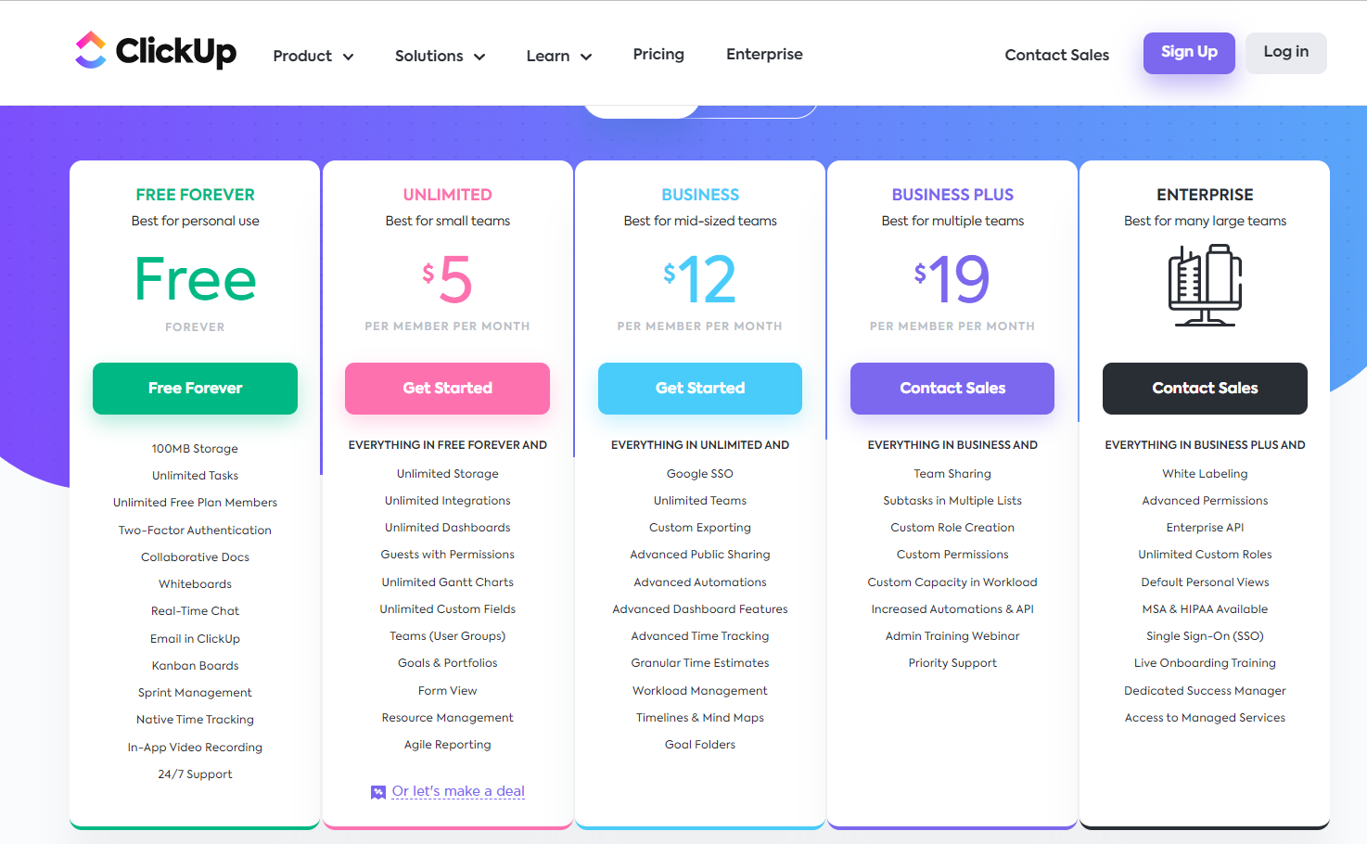Click the $19 price in Business Plus plan
Image resolution: width=1367 pixels, height=844 pixels.
click(952, 279)
